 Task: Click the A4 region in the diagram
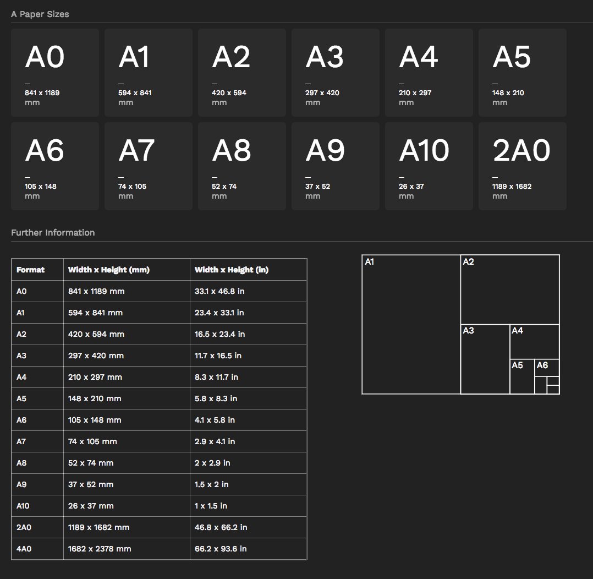pyautogui.click(x=535, y=342)
